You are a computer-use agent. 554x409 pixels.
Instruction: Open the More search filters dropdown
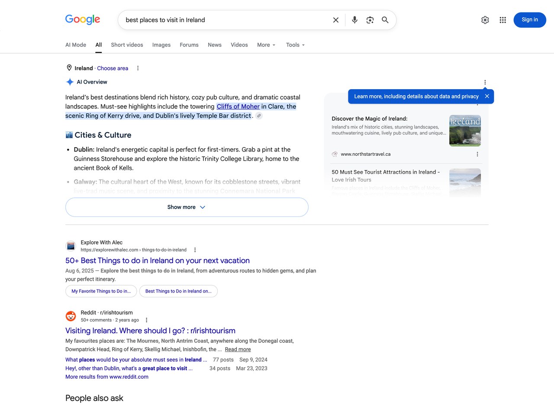(266, 45)
